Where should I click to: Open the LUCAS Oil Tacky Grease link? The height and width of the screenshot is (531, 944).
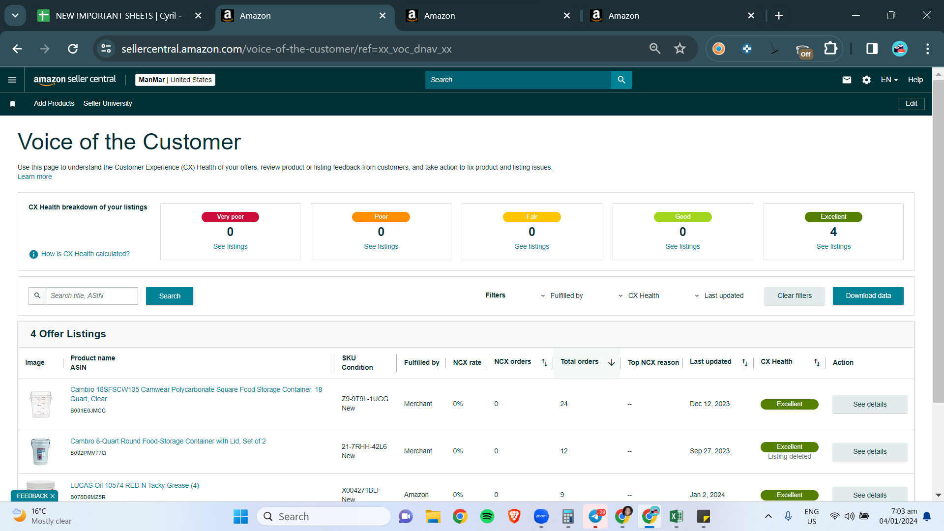click(x=135, y=486)
